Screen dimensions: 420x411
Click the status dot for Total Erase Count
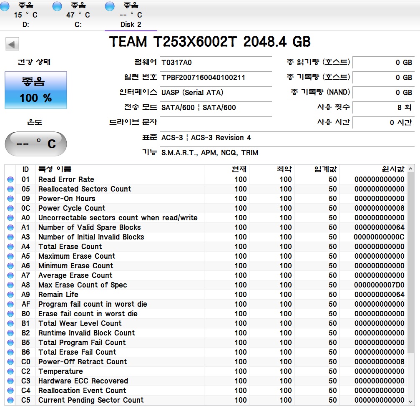[x=10, y=247]
